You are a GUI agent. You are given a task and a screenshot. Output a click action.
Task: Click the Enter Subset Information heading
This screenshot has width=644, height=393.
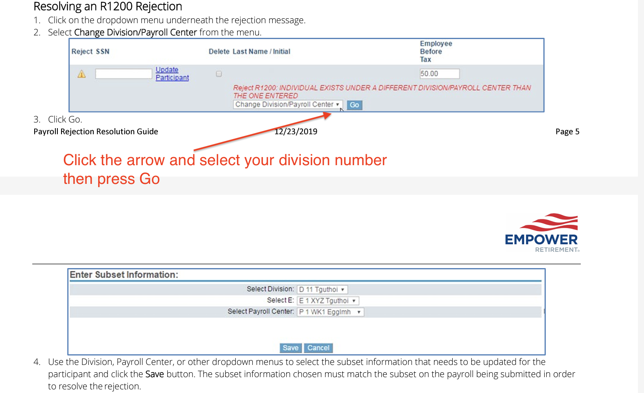pos(124,275)
